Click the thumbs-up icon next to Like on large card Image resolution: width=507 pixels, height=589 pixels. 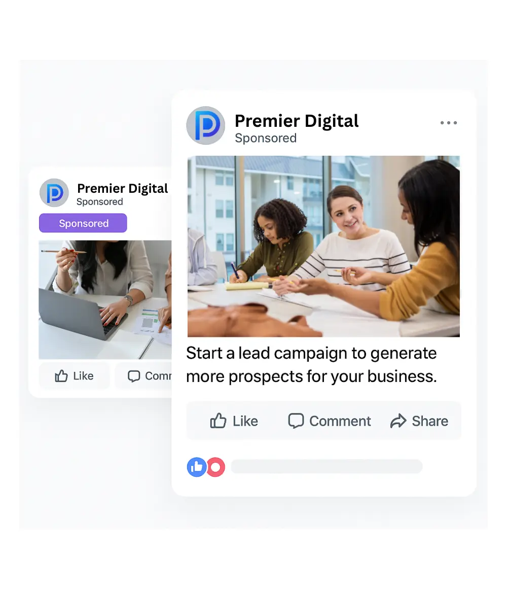(x=218, y=421)
